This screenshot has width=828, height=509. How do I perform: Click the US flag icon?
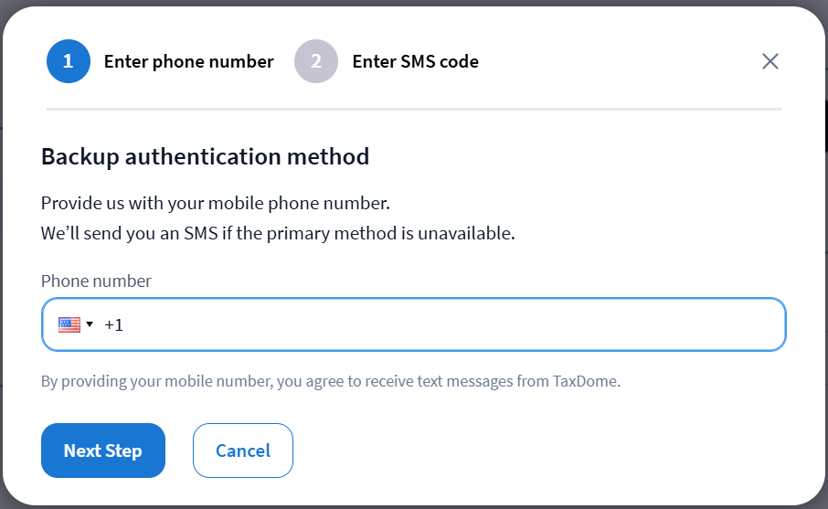tap(69, 324)
